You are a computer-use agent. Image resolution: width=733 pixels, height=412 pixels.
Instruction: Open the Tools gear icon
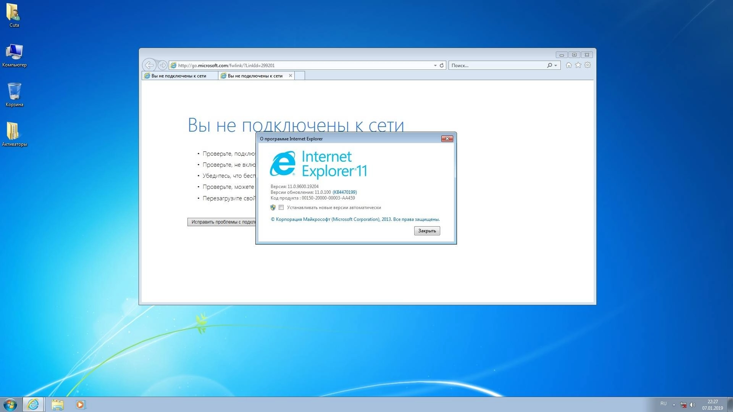pyautogui.click(x=588, y=65)
